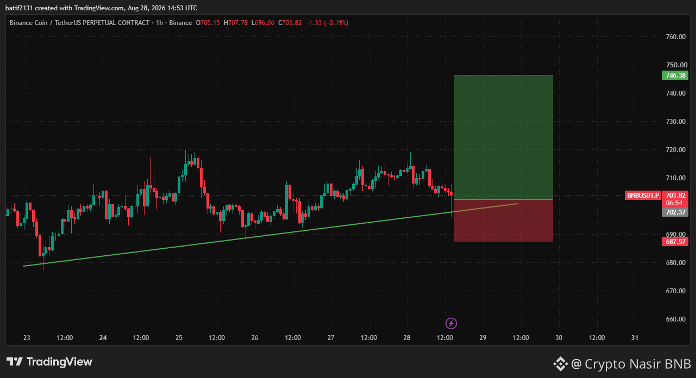
Task: Click the date label 29 on time axis
Action: tap(483, 338)
